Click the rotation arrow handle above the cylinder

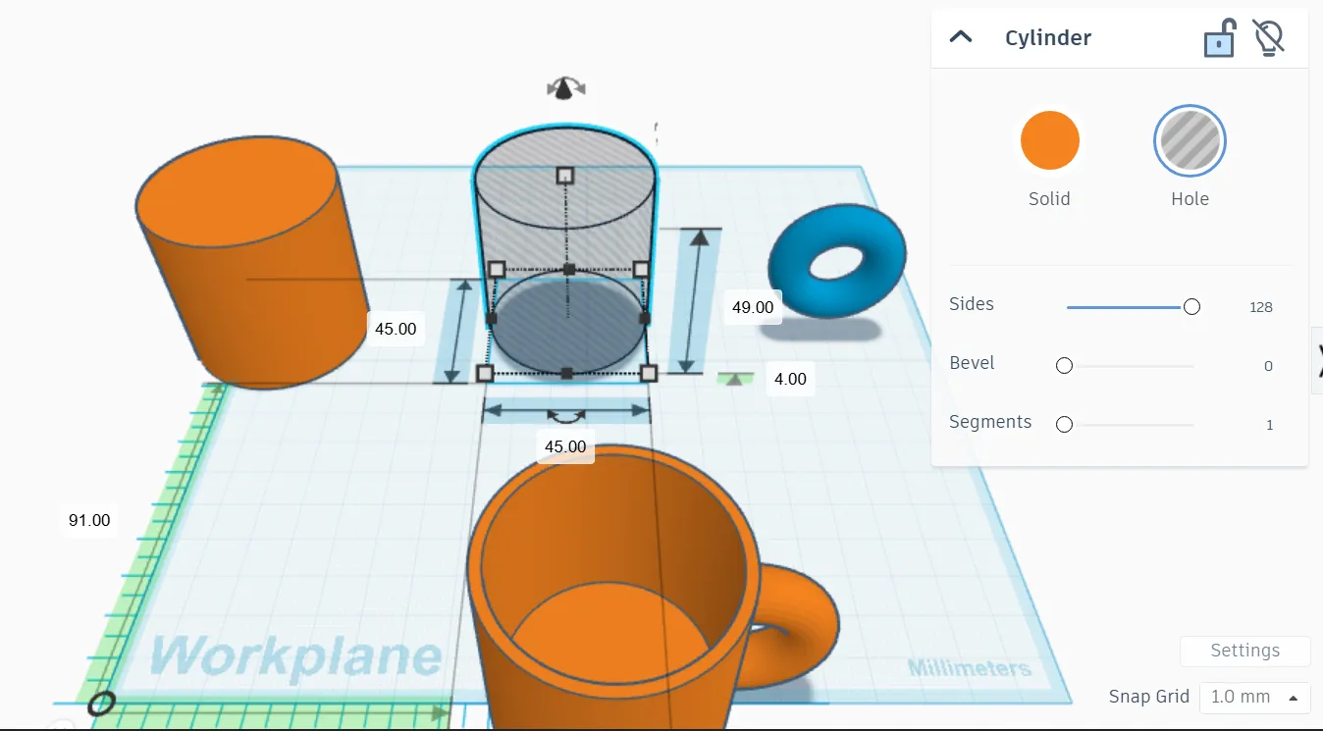tap(565, 89)
